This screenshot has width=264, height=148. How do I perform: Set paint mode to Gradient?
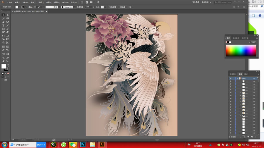click(x=5, y=73)
